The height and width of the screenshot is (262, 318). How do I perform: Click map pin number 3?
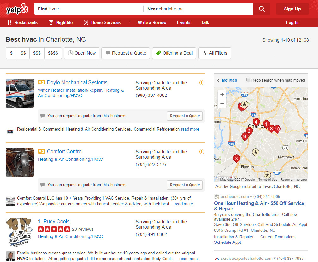pyautogui.click(x=237, y=159)
